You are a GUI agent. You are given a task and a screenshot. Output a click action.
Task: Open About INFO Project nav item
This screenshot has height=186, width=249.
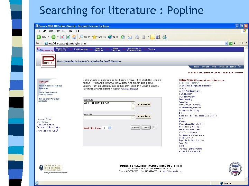62,49
